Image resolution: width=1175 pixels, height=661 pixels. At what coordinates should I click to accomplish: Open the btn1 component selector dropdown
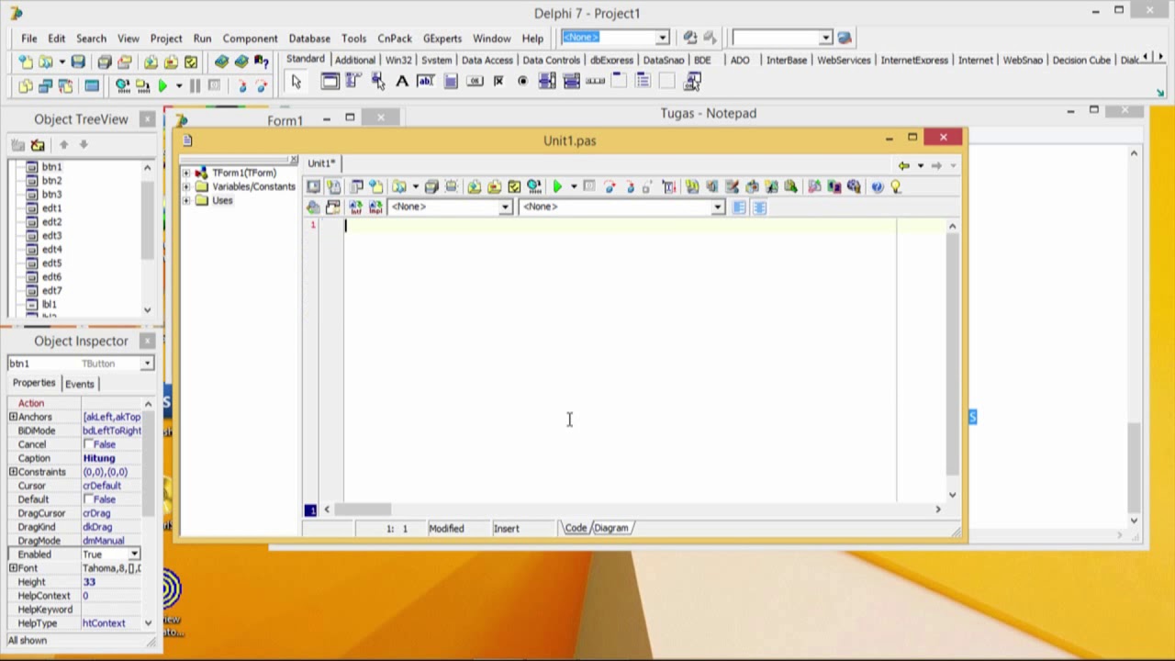click(147, 364)
